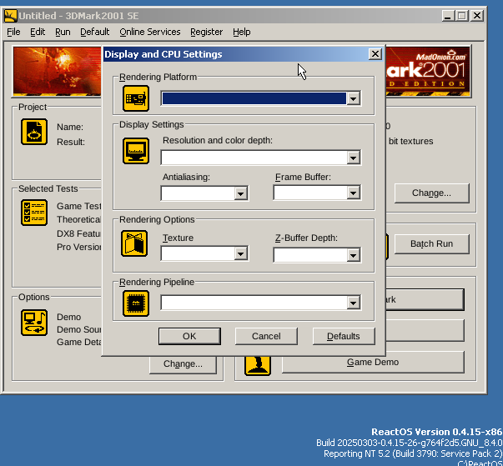Expand the Texture dropdown
The width and height of the screenshot is (503, 466).
tap(240, 253)
